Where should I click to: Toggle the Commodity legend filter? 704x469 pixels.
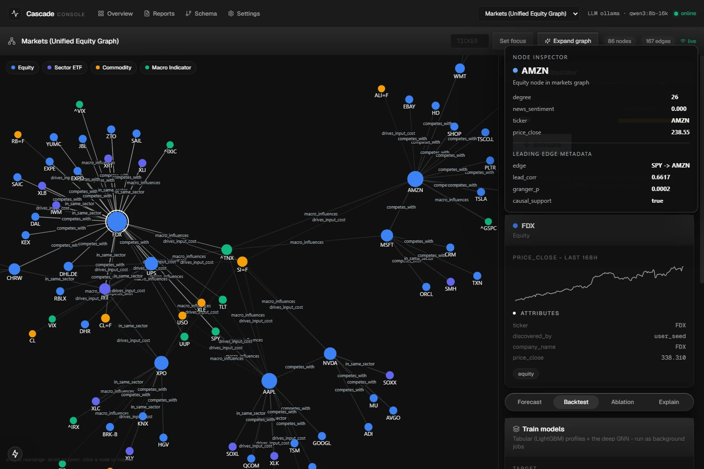(113, 67)
